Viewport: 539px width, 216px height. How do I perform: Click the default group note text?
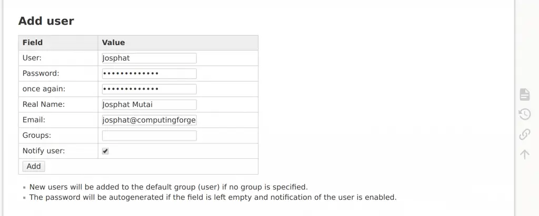click(x=168, y=187)
